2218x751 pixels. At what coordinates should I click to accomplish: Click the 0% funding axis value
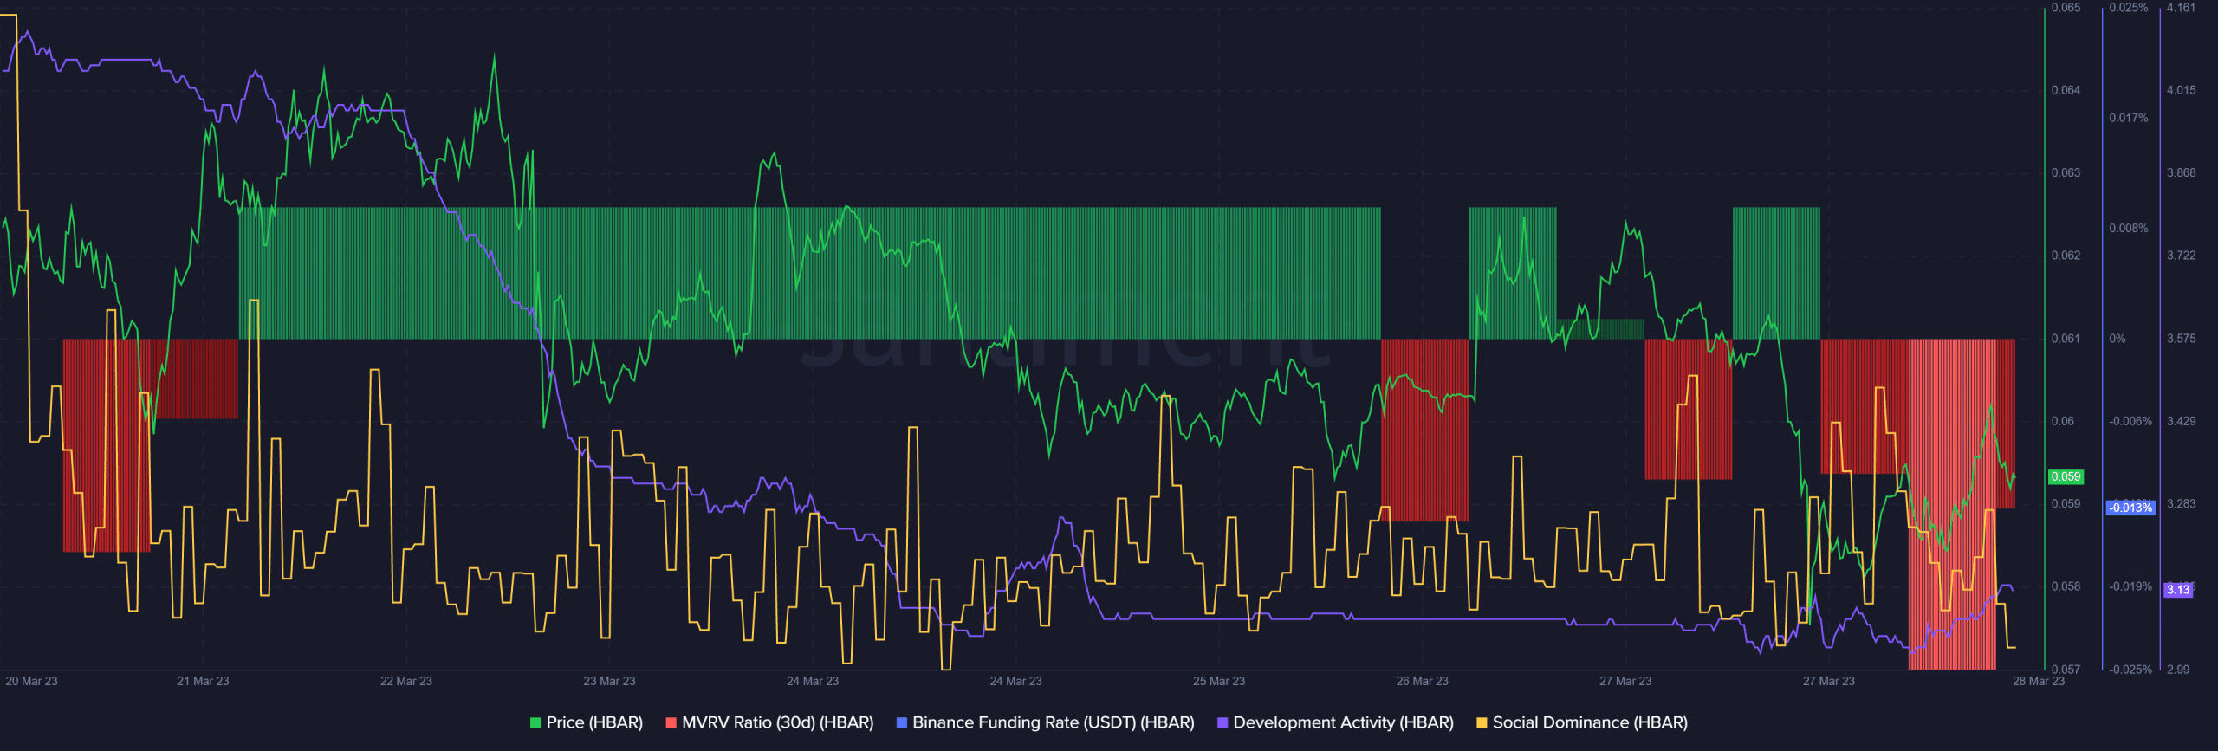coord(2117,339)
